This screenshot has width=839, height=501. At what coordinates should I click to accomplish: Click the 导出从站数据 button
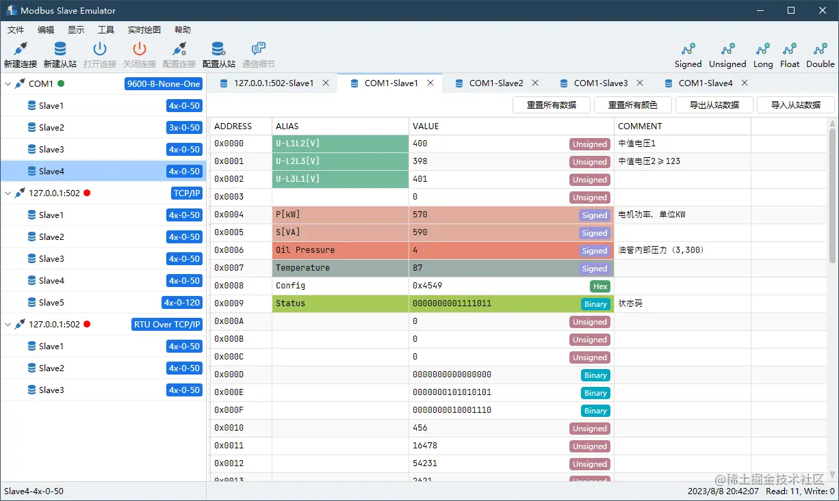tap(714, 105)
